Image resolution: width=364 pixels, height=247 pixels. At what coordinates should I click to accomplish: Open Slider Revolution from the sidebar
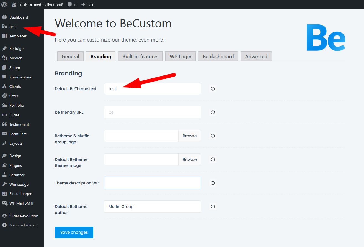[x=24, y=216]
